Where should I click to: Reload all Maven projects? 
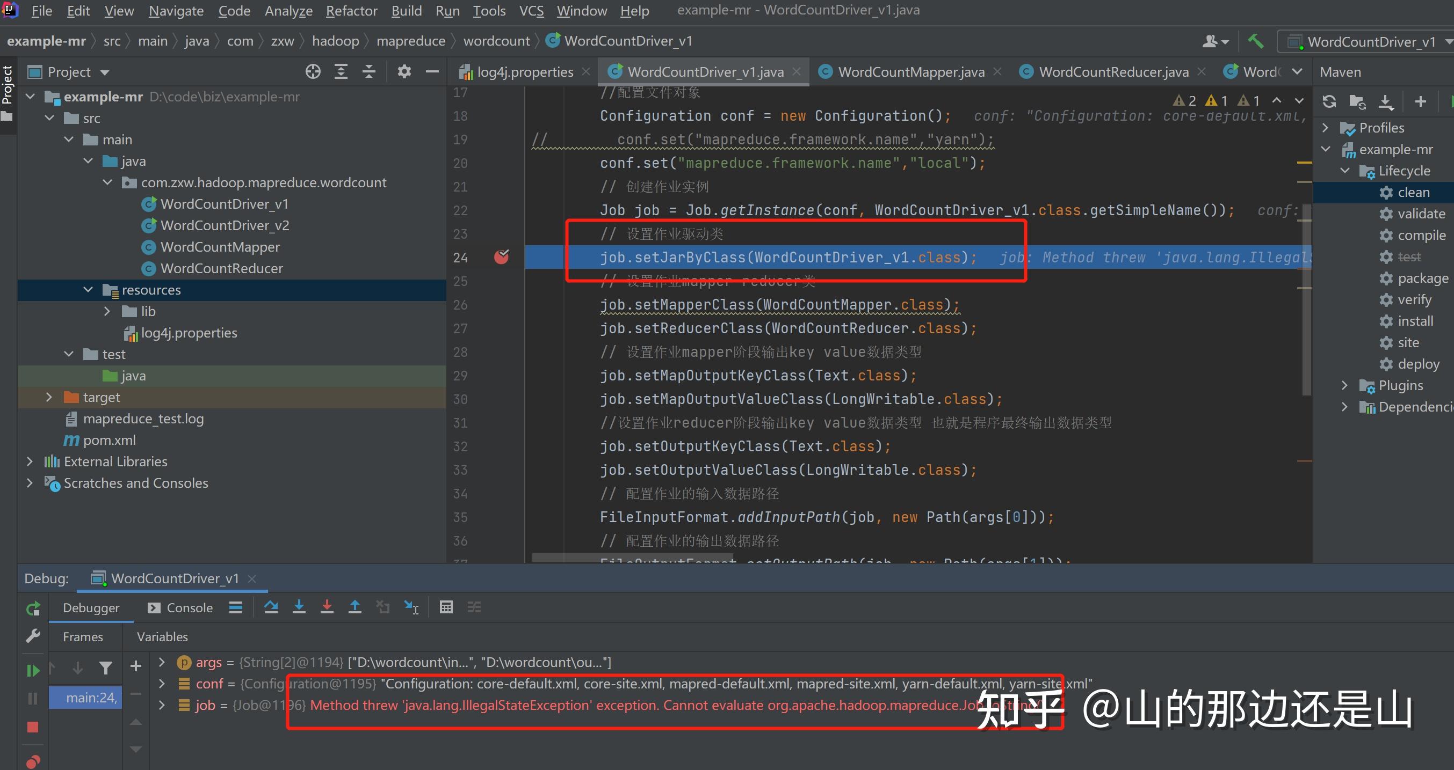point(1329,101)
